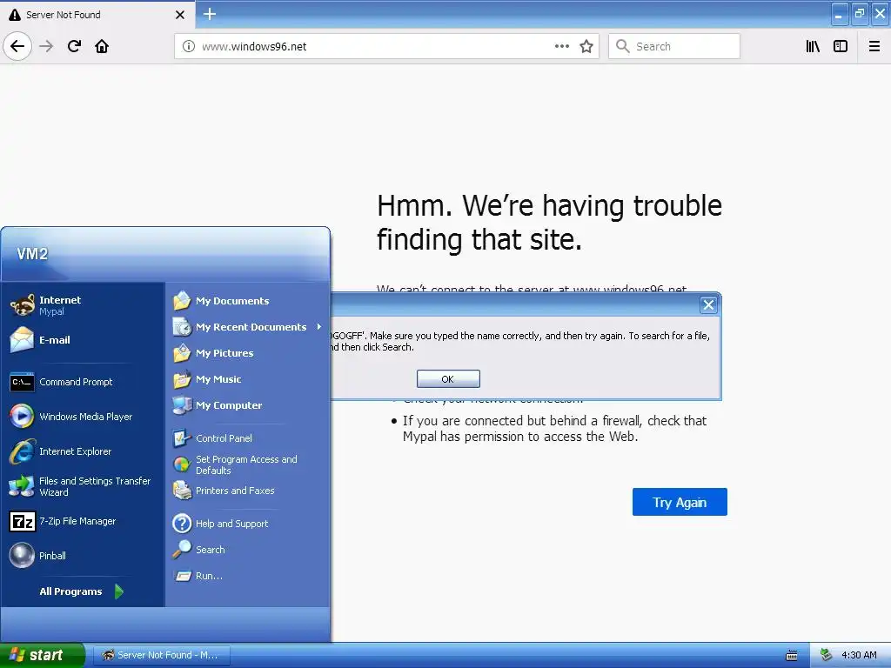
Task: Expand All Programs menu
Action: click(82, 591)
